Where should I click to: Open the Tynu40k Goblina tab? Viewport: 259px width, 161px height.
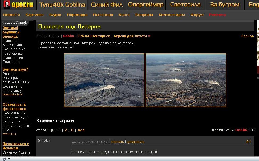[x=62, y=5]
